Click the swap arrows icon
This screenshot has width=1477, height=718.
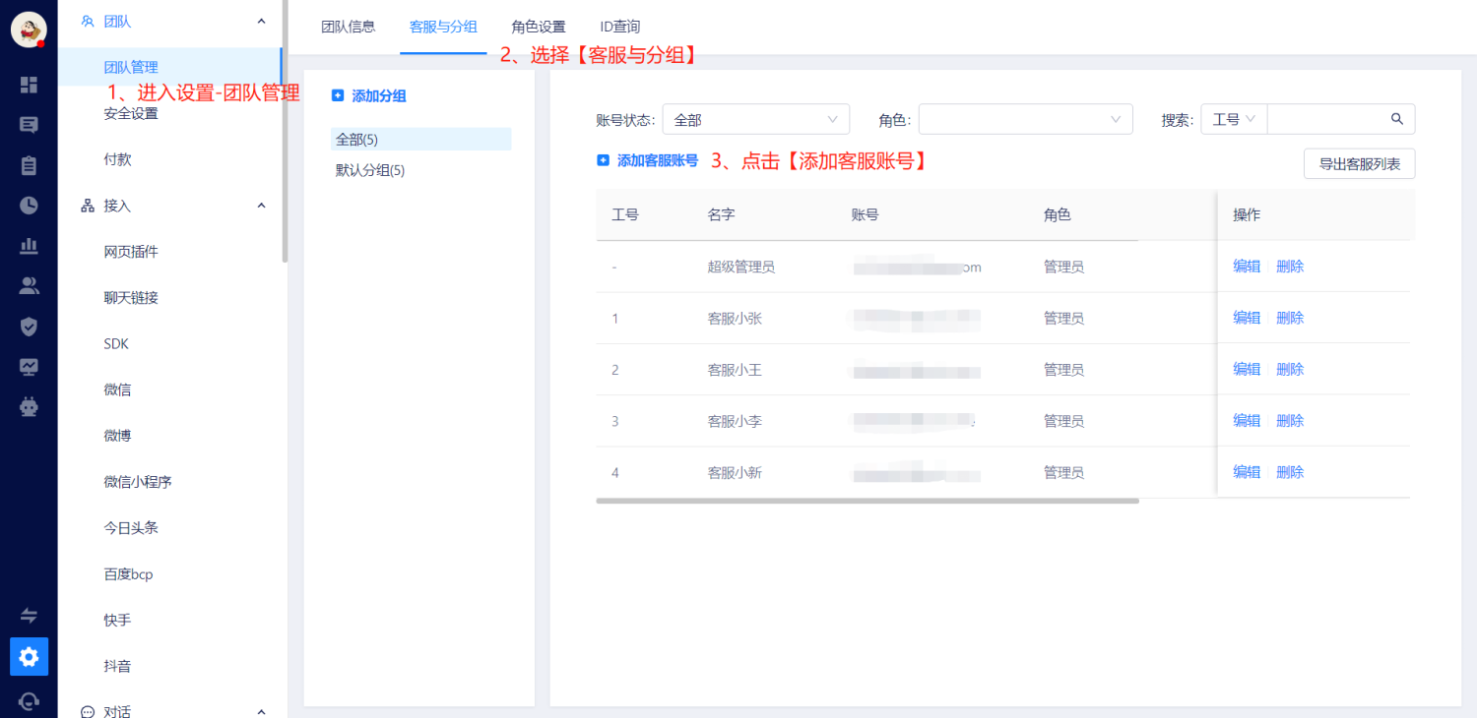point(29,616)
